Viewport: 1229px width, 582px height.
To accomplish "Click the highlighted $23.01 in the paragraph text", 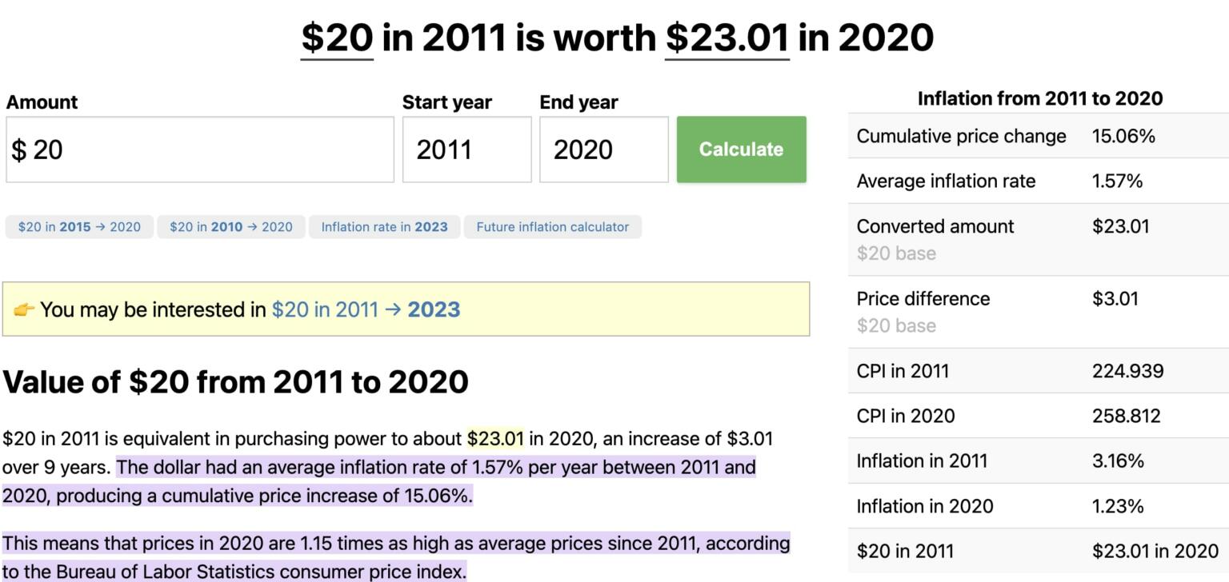I will coord(494,438).
